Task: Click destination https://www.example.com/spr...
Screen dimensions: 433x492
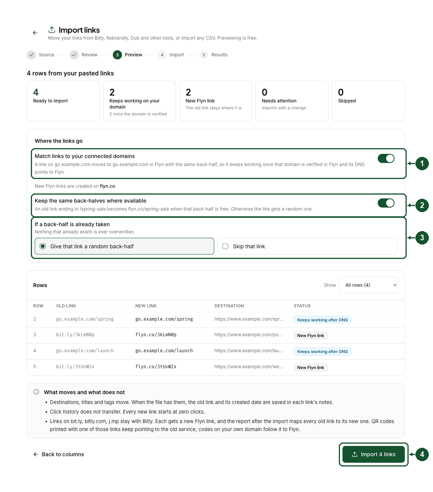Action: [249, 319]
